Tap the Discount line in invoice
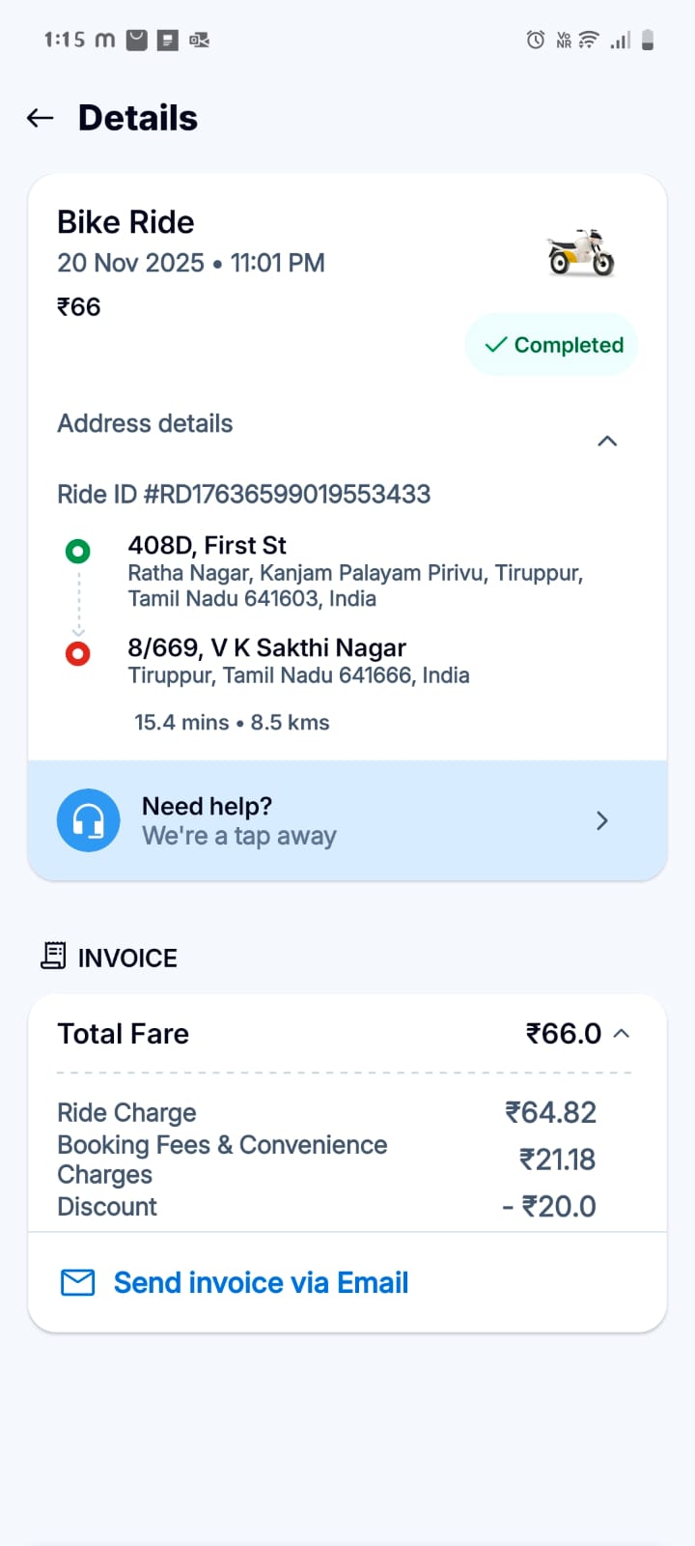Viewport: 695px width, 1546px height. tap(107, 1207)
